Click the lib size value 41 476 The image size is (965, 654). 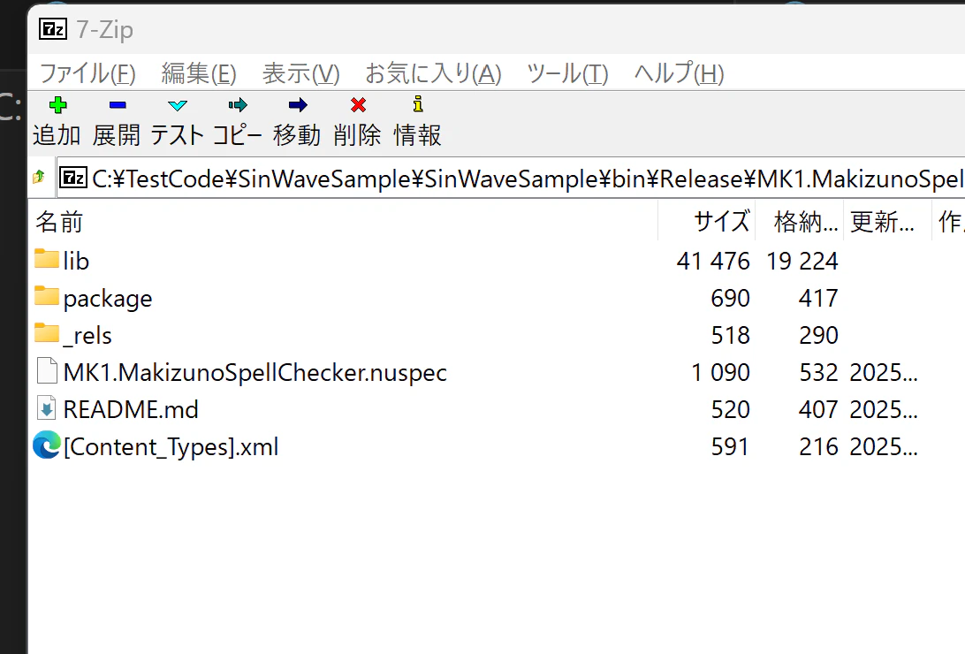(x=713, y=261)
